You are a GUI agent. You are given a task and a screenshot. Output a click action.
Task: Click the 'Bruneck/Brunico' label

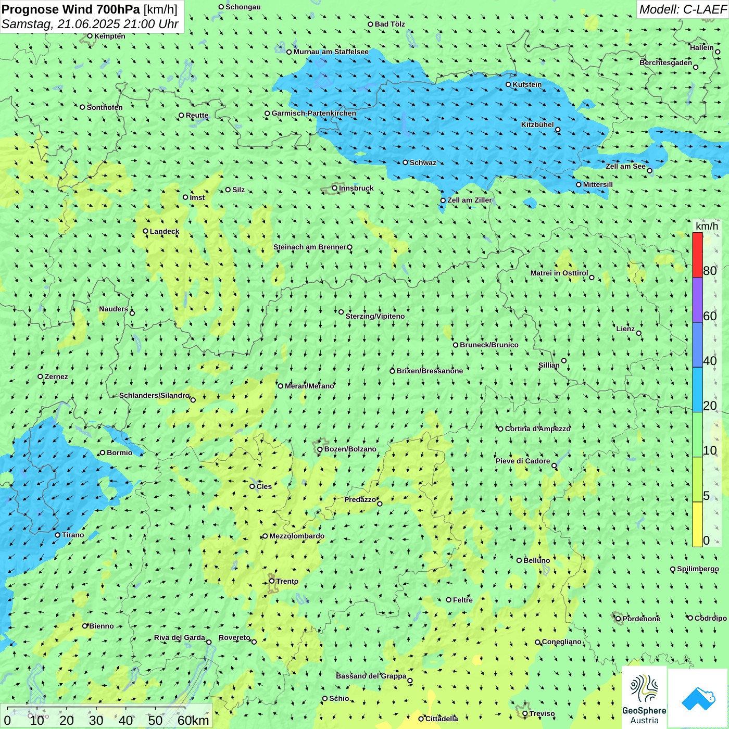click(x=489, y=345)
